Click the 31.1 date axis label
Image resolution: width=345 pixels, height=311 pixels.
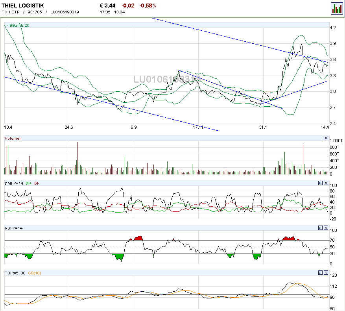[263, 127]
